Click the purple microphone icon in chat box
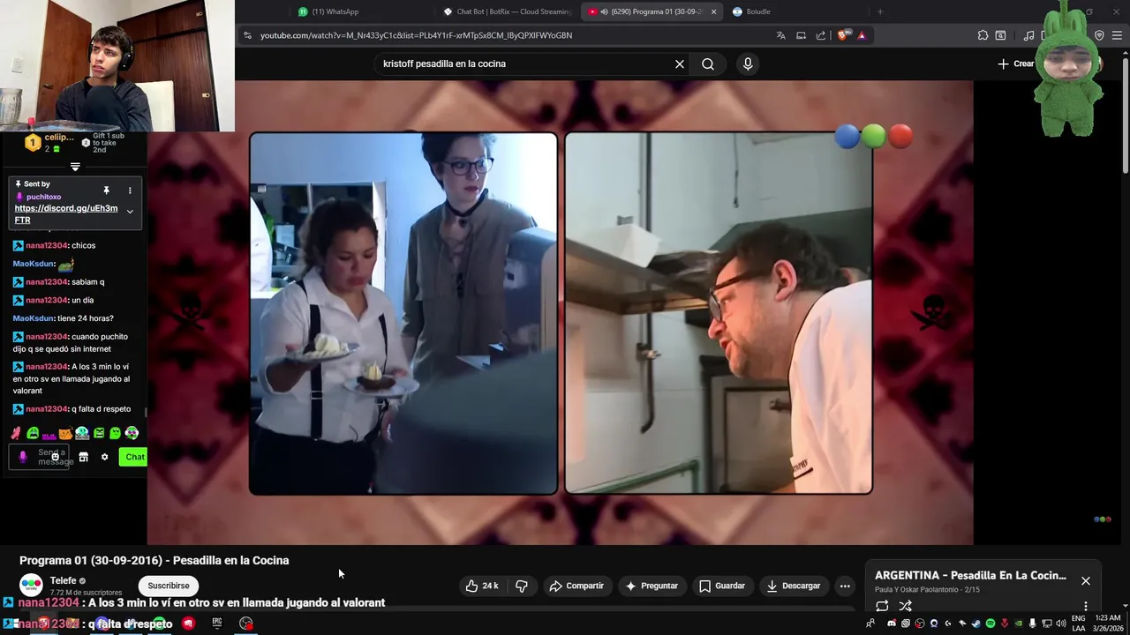 click(x=23, y=457)
